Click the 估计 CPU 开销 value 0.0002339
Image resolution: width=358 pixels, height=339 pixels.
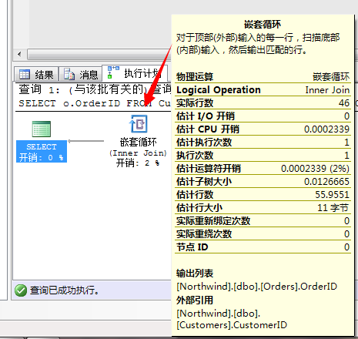(x=326, y=129)
